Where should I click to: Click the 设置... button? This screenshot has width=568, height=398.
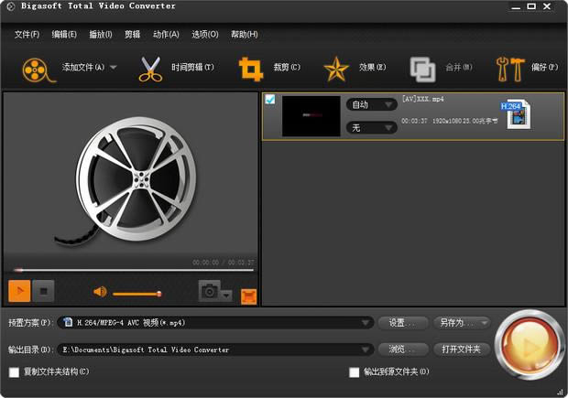pyautogui.click(x=402, y=322)
